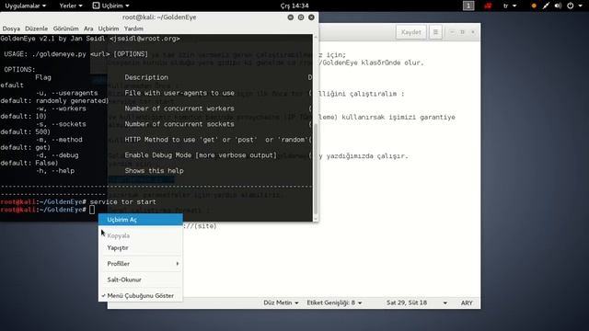Open the Sat 29, Süt 18 position dropdown

coord(417,302)
